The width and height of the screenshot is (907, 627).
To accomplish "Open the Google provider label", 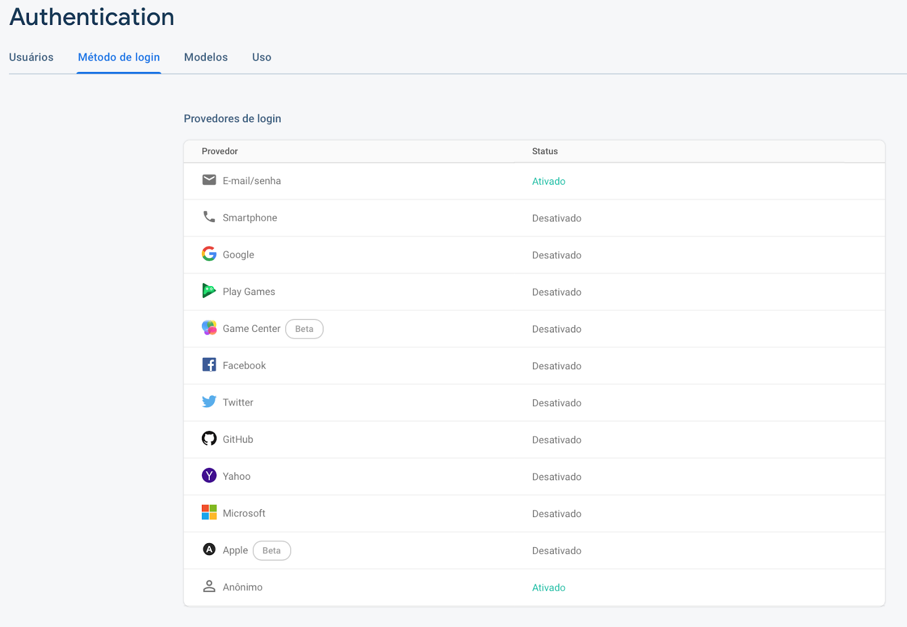I will tap(238, 255).
